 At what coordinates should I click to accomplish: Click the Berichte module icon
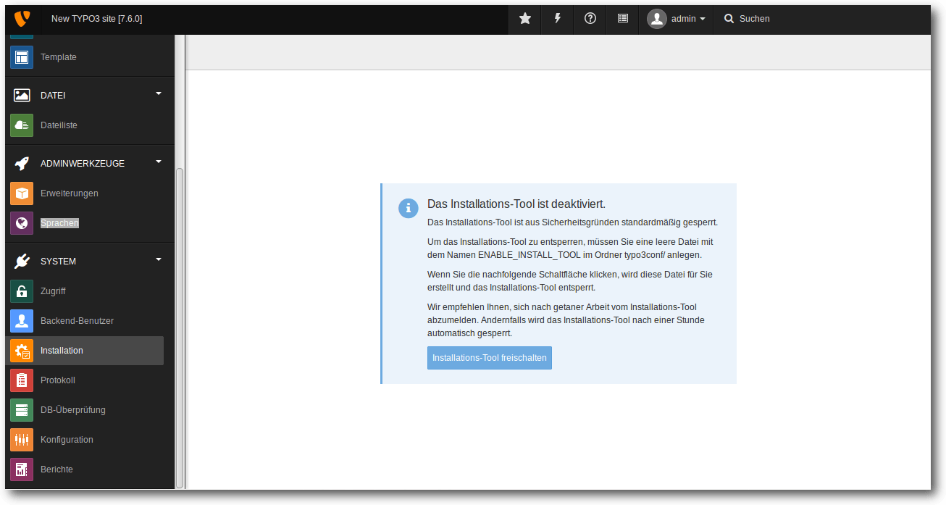click(22, 469)
